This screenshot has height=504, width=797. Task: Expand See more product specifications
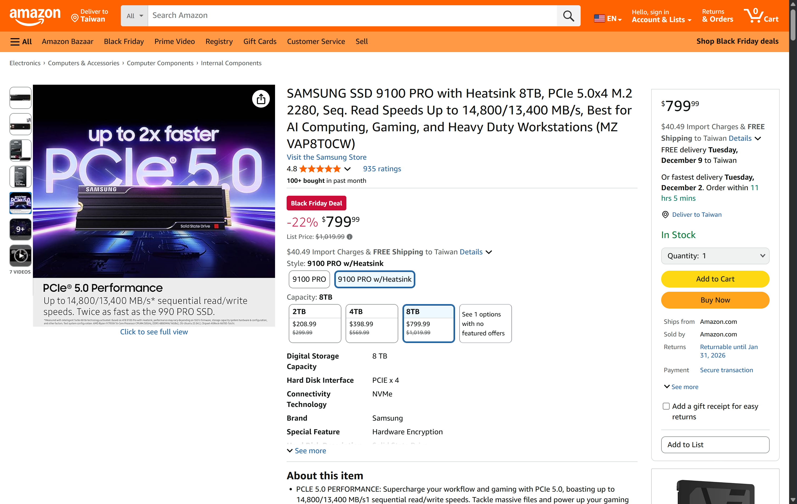click(306, 451)
